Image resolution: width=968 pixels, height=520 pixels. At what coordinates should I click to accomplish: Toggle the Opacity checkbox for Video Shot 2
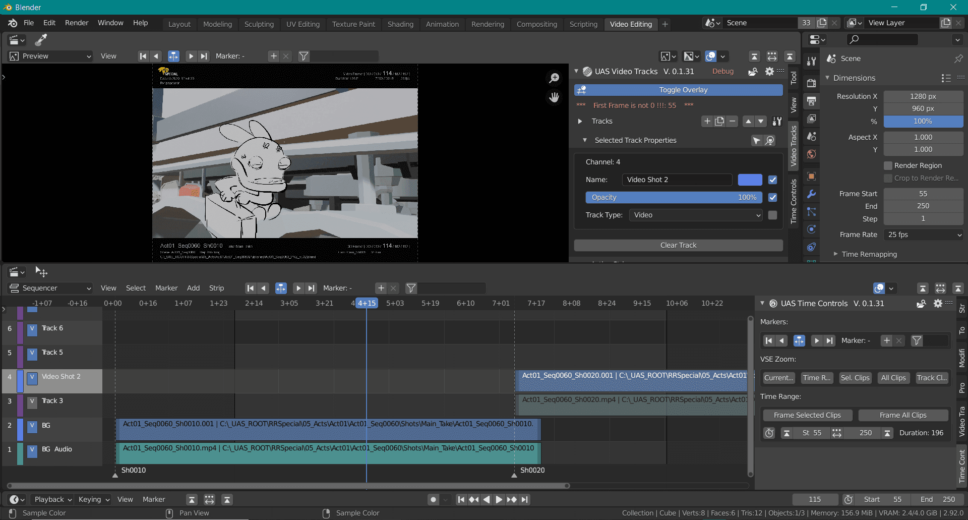pos(772,197)
